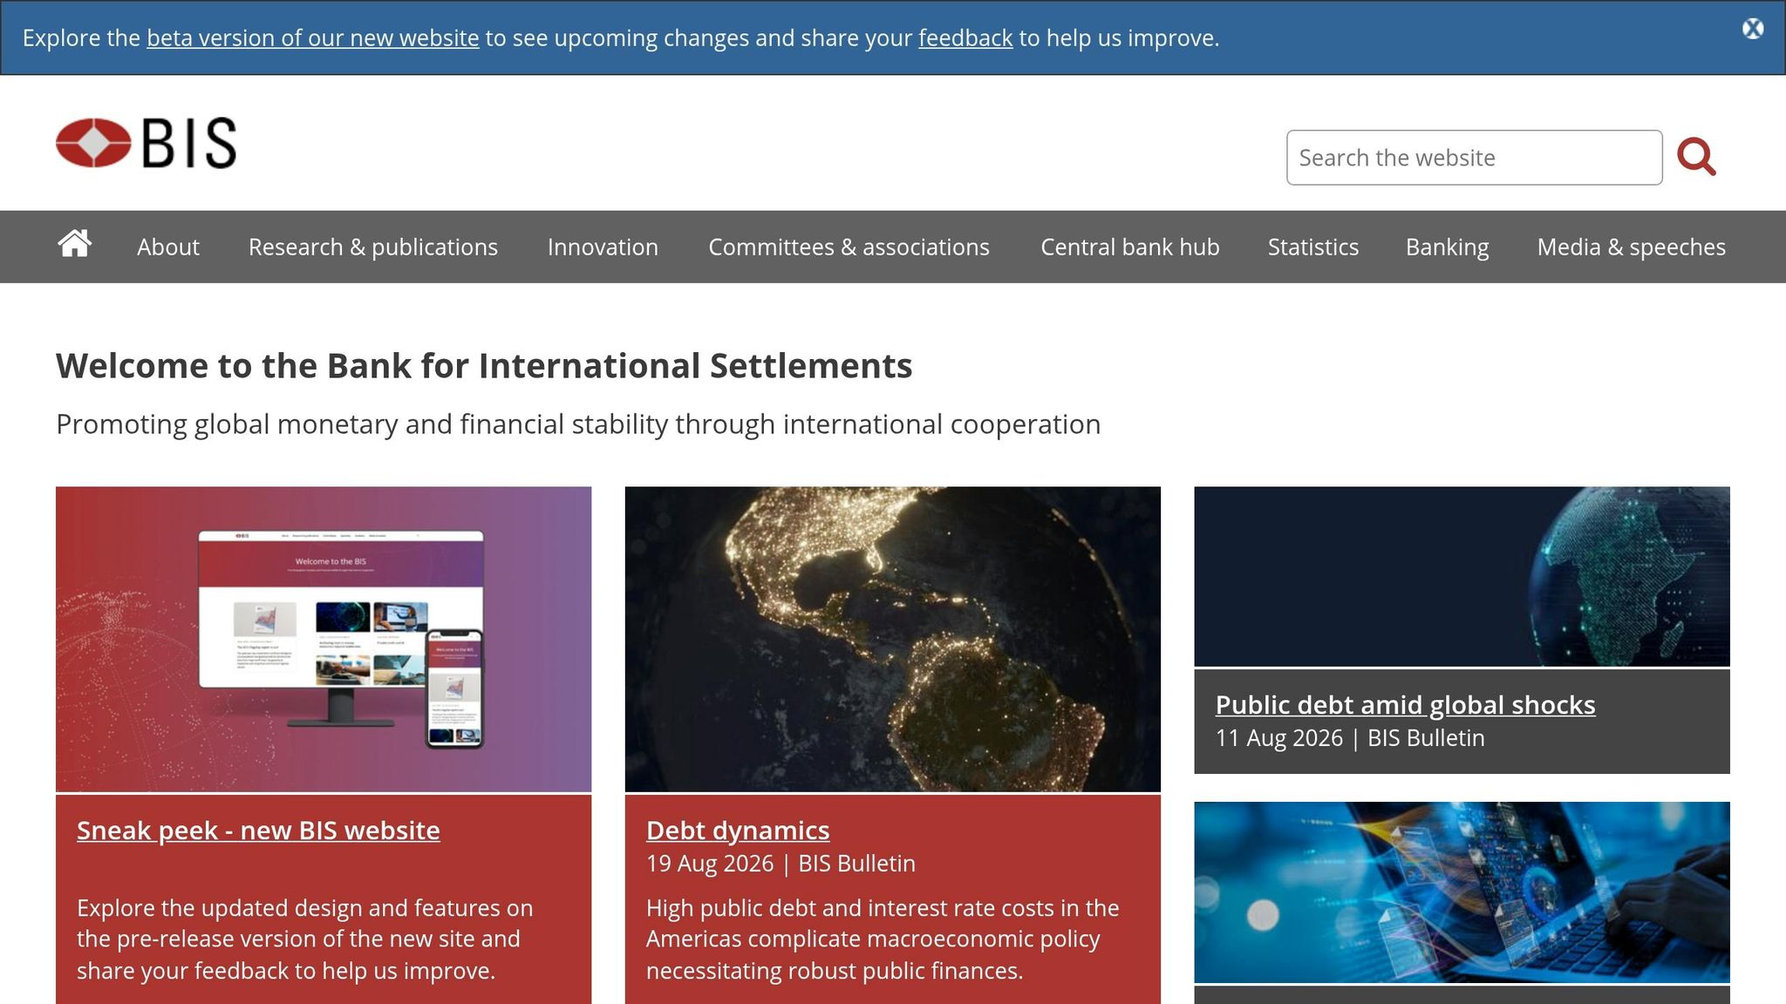Open Committees & associations menu
The height and width of the screenshot is (1004, 1786).
click(849, 247)
